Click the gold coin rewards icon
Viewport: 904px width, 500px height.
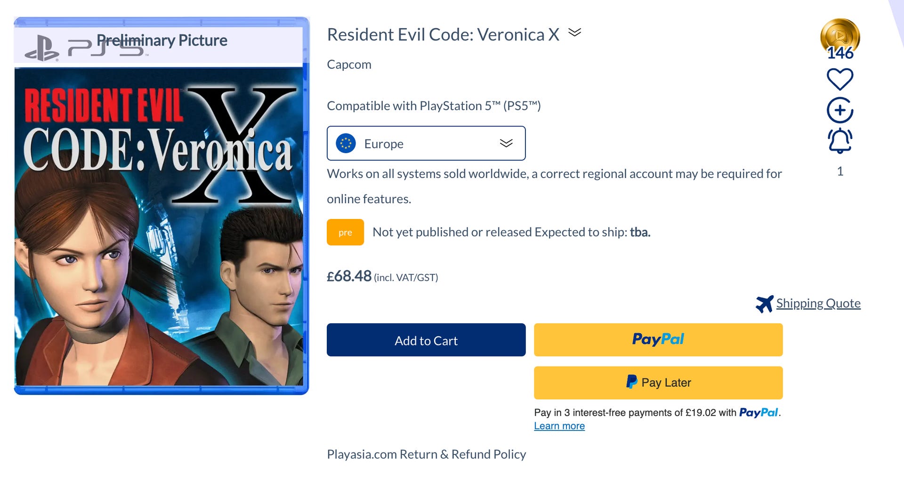[840, 38]
